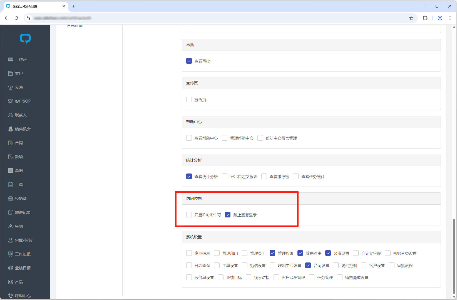The image size is (457, 300).
Task: Click the 公海 public pool icon
Action: [x=11, y=87]
